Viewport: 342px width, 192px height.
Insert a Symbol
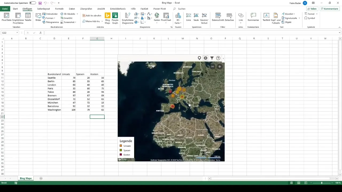(x=310, y=18)
